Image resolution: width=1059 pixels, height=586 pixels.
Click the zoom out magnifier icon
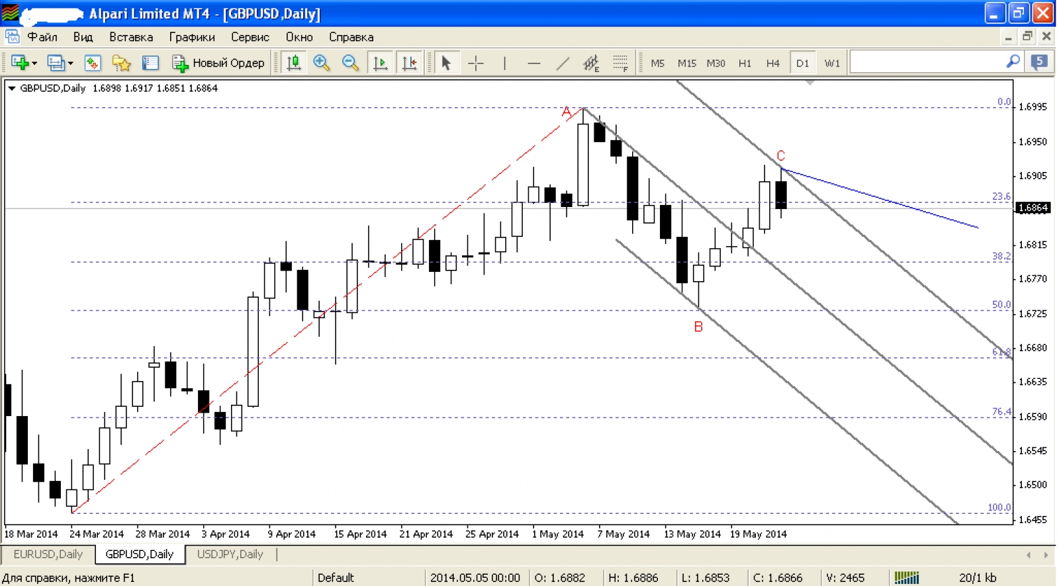click(x=350, y=63)
